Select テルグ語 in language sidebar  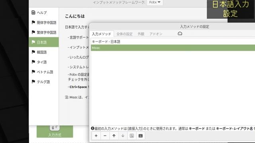coord(44,82)
